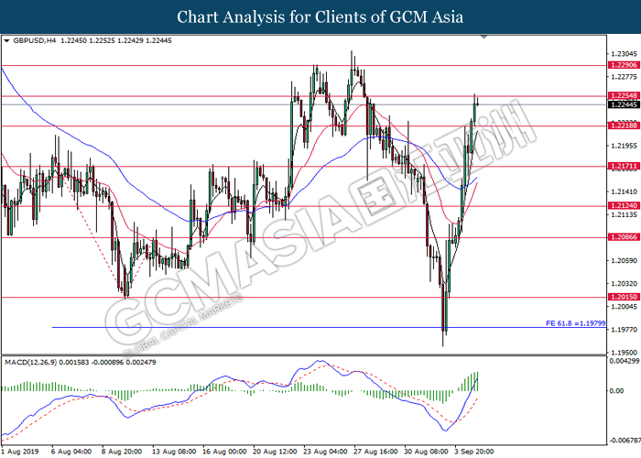Click the -0.006787 MACD scale value
The height and width of the screenshot is (458, 641).
point(625,441)
